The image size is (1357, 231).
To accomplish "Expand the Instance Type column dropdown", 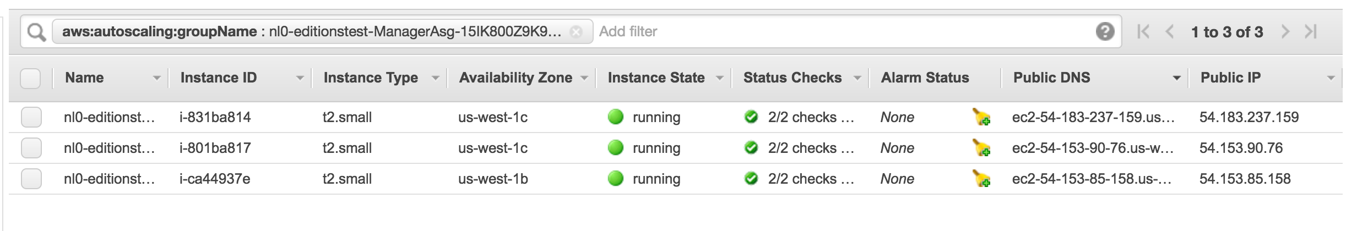I will 435,78.
